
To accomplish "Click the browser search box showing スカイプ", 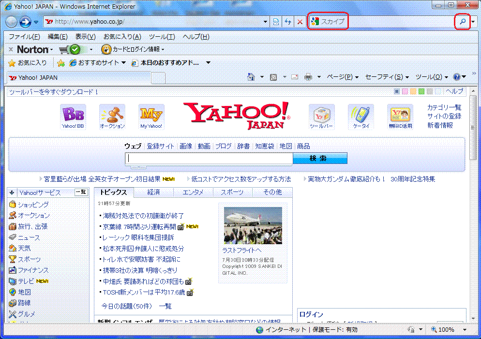I will click(381, 21).
